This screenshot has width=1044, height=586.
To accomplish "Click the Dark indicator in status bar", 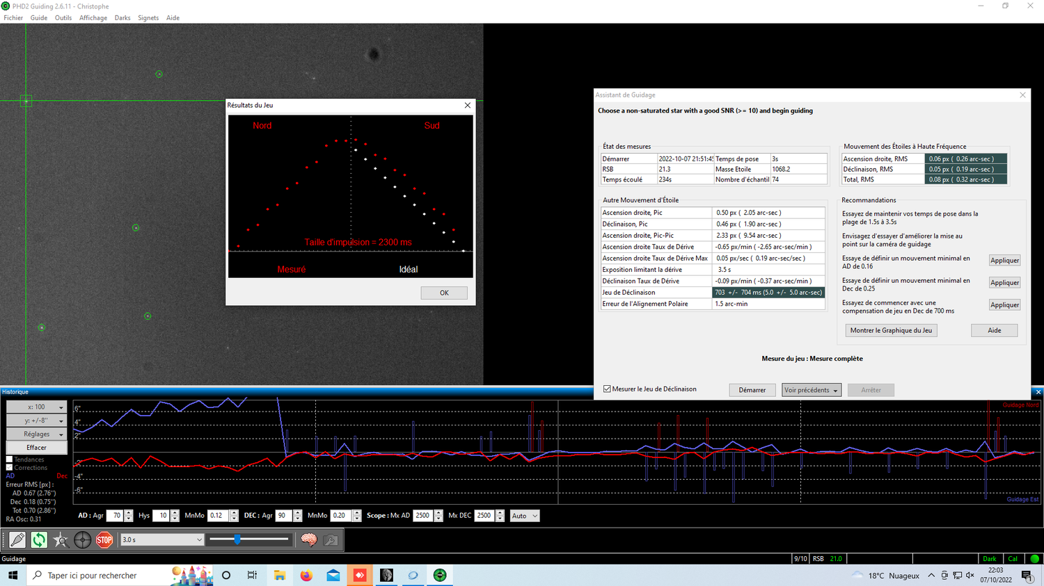I will (989, 559).
